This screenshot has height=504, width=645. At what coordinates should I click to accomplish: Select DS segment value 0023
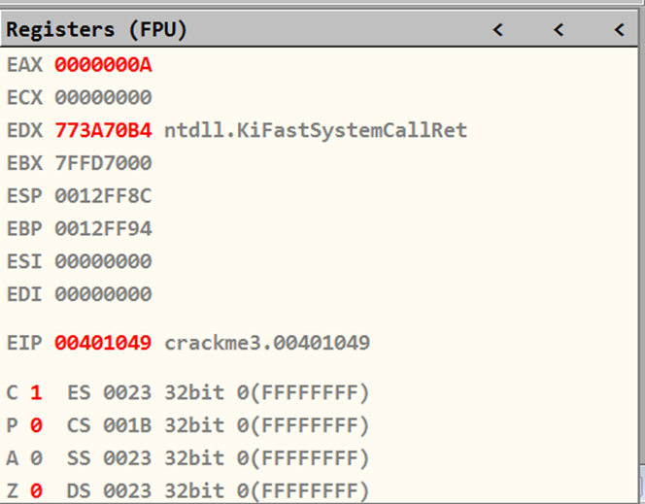click(127, 490)
